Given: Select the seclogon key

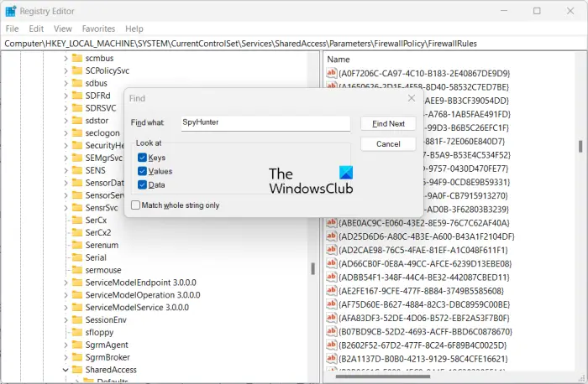Looking at the screenshot, I should [102, 132].
